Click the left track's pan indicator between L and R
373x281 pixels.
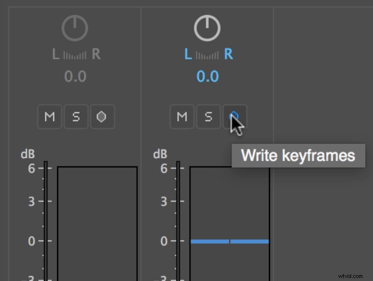[x=75, y=55]
